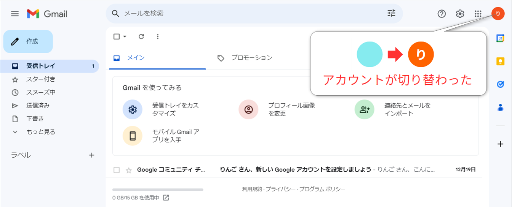Click the search options filter icon
Image resolution: width=512 pixels, height=207 pixels.
(x=392, y=14)
